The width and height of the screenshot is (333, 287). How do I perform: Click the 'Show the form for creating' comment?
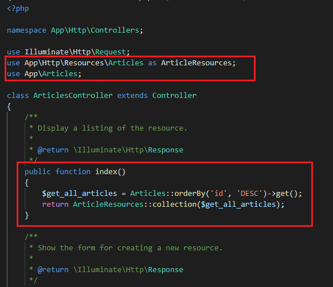tap(130, 248)
